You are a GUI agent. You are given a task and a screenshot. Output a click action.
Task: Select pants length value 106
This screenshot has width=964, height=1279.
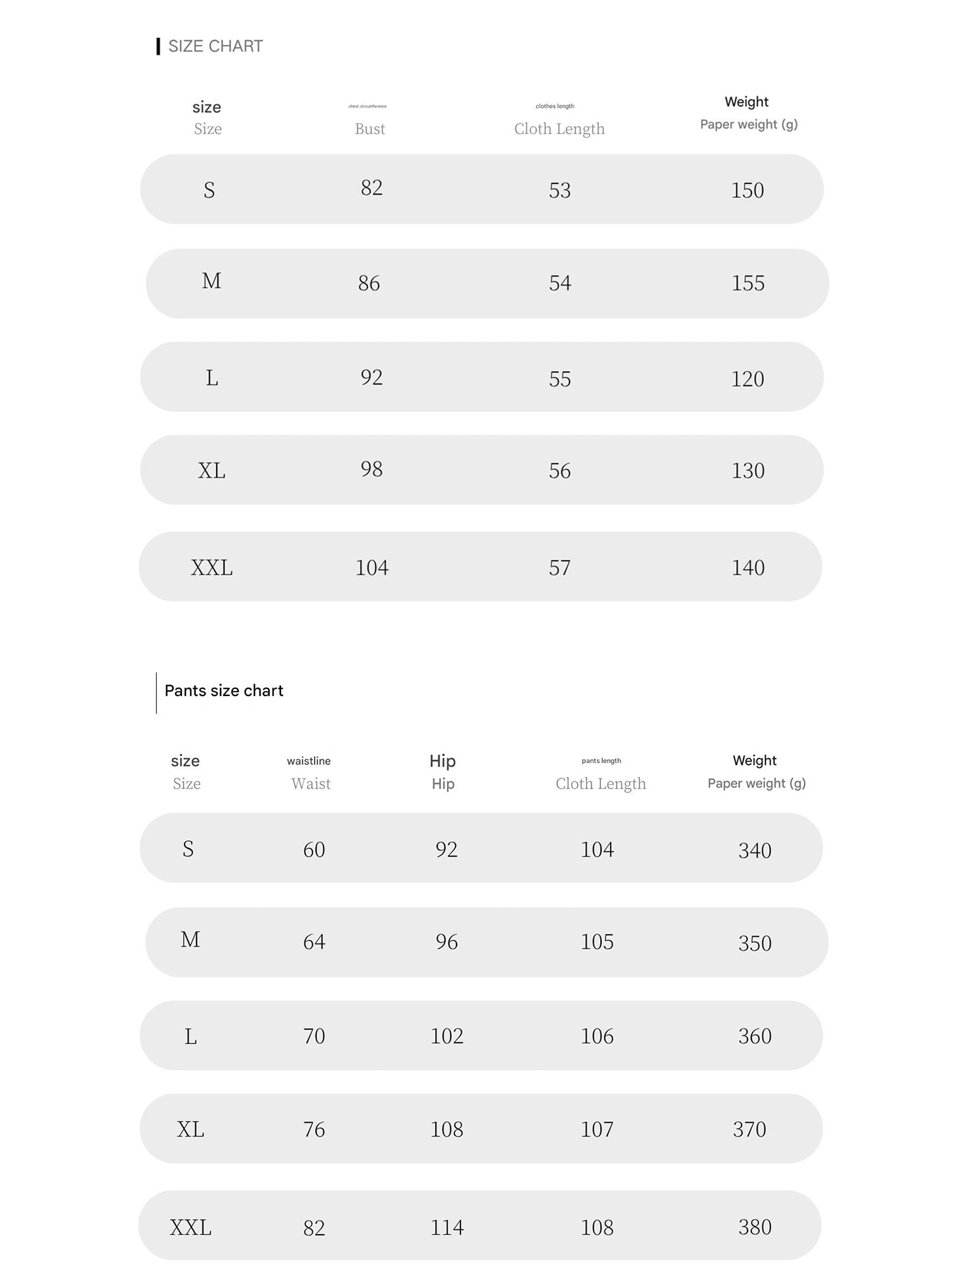point(597,1036)
